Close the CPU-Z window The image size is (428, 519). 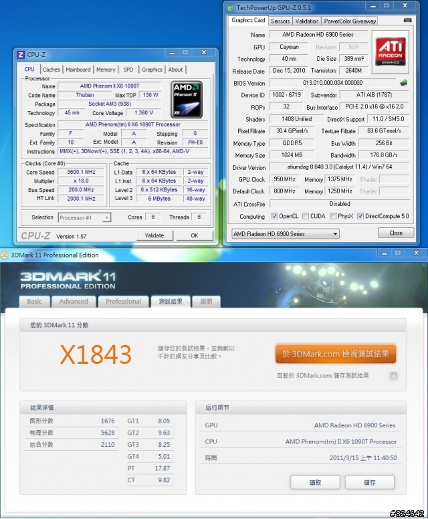click(x=204, y=53)
